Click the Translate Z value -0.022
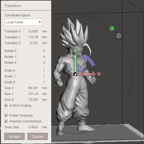This screenshot has height=144, width=144. [x=33, y=43]
